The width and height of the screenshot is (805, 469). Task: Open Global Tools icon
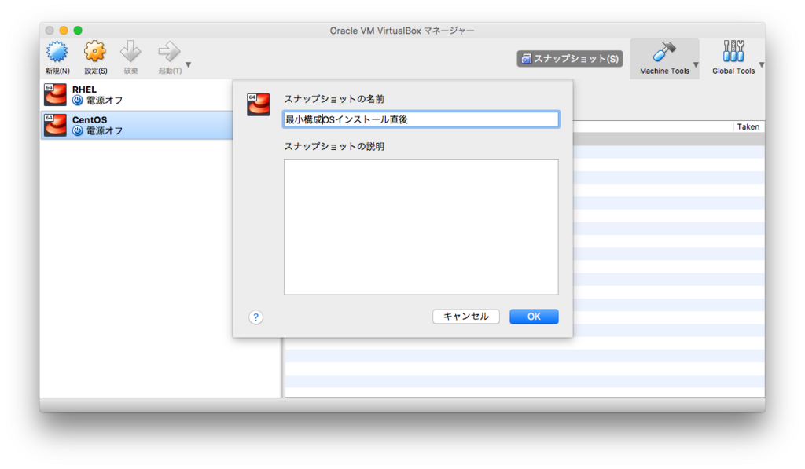coord(733,52)
